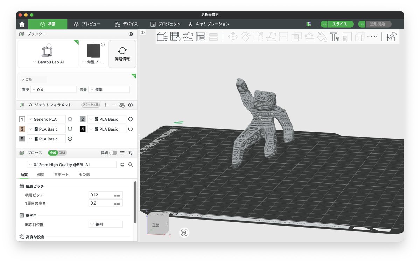
Task: Click the view focus icon beside orientation cube
Action: tap(184, 233)
